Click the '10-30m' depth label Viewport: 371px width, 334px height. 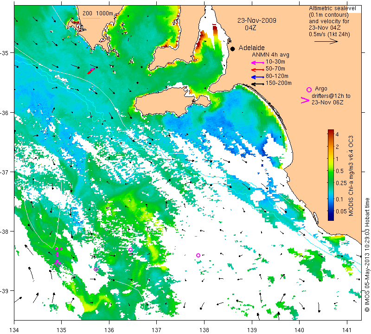pyautogui.click(x=275, y=62)
